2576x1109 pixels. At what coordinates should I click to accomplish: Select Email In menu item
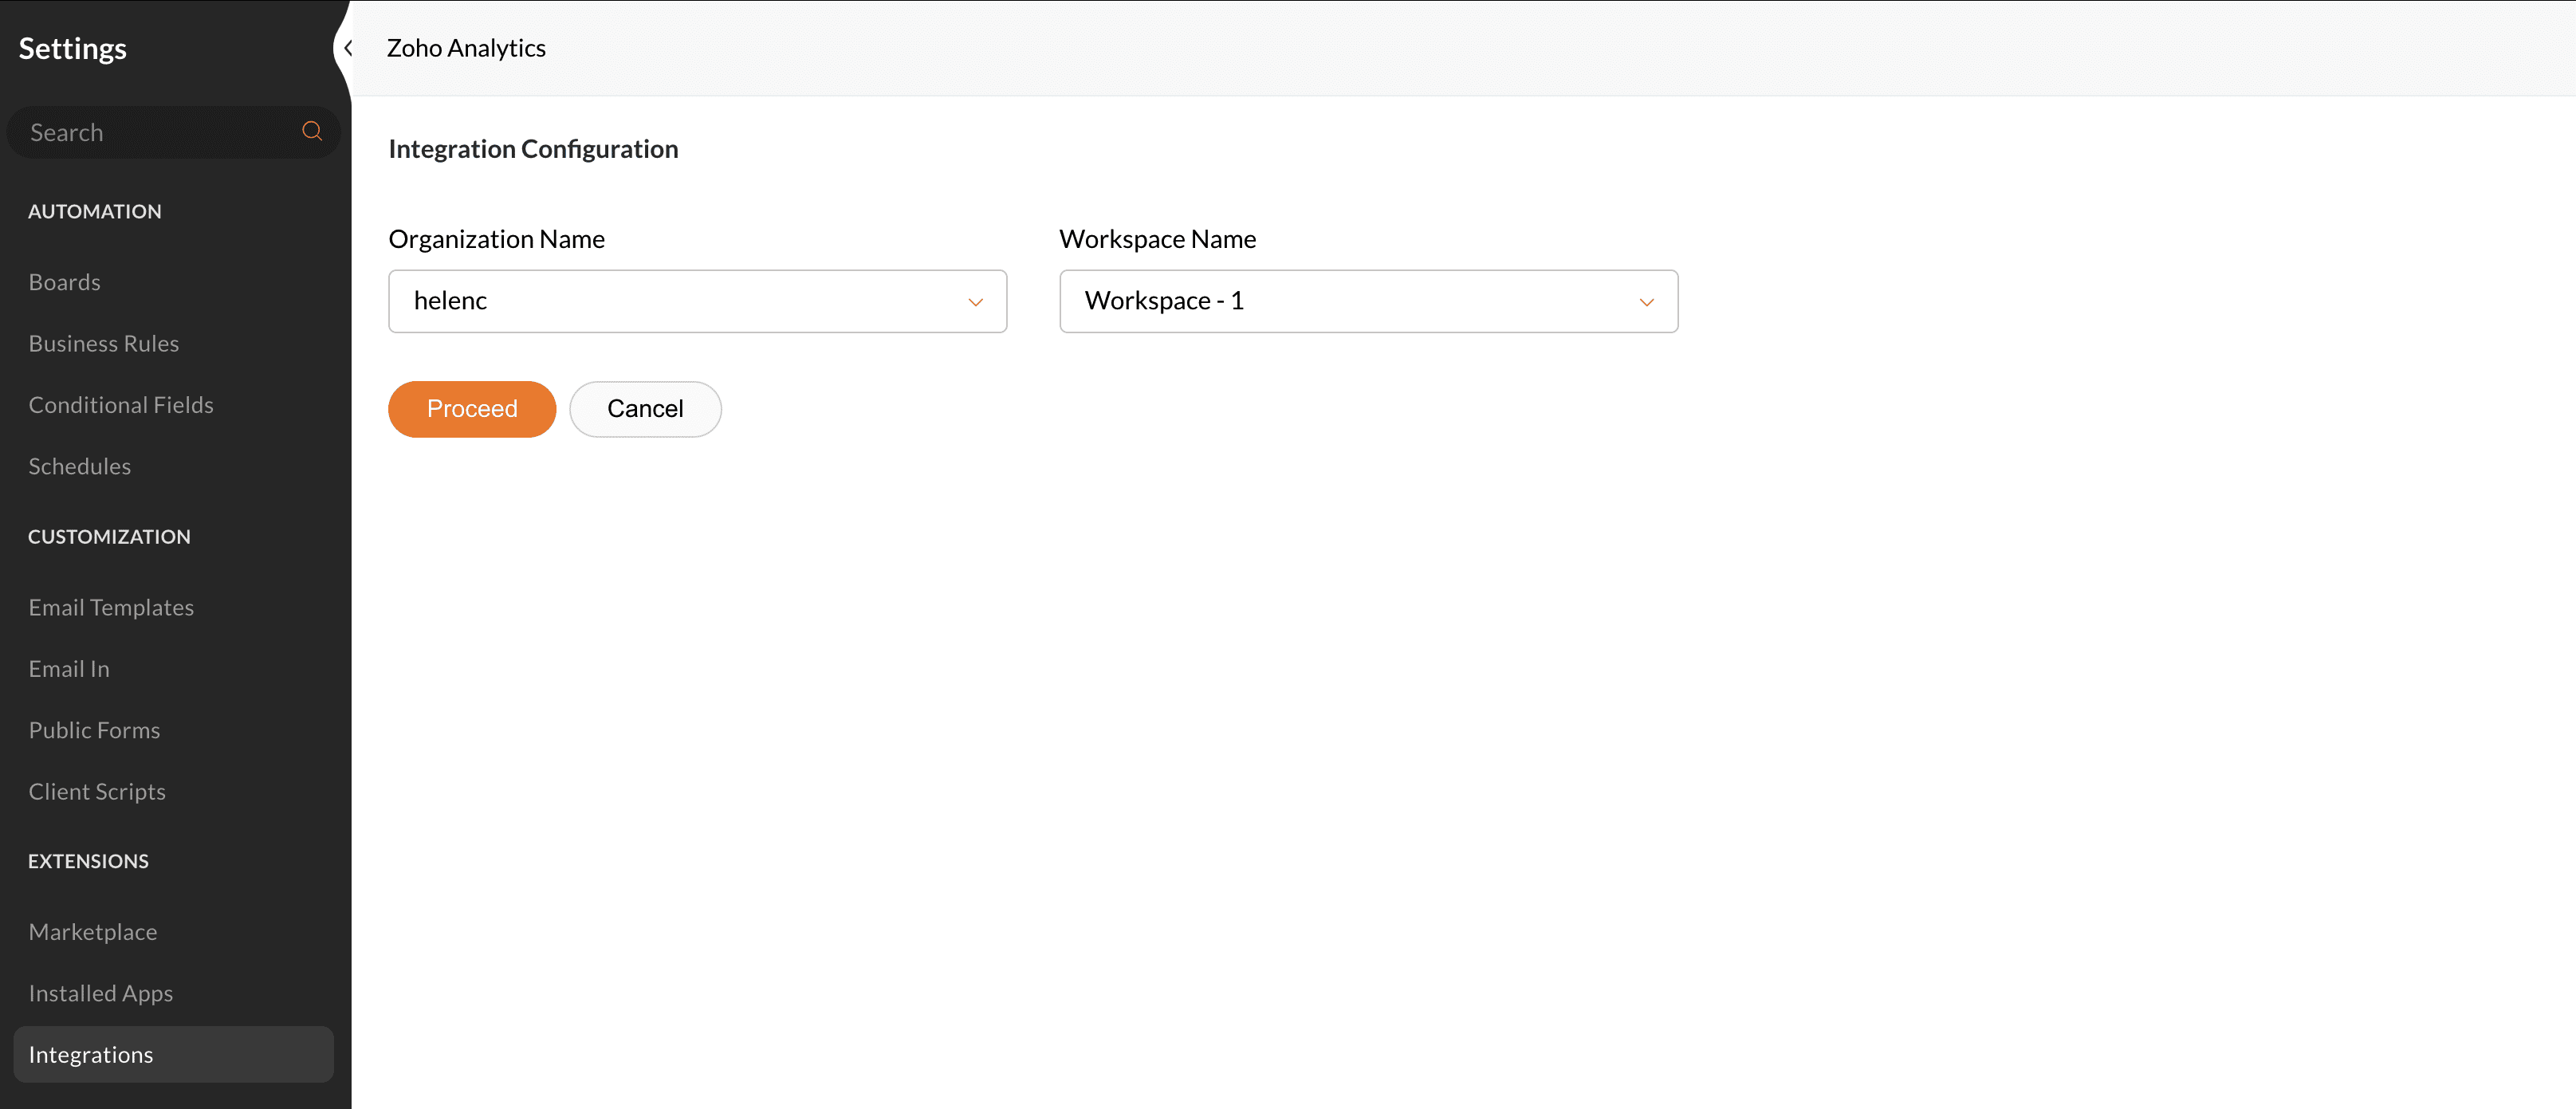click(68, 669)
